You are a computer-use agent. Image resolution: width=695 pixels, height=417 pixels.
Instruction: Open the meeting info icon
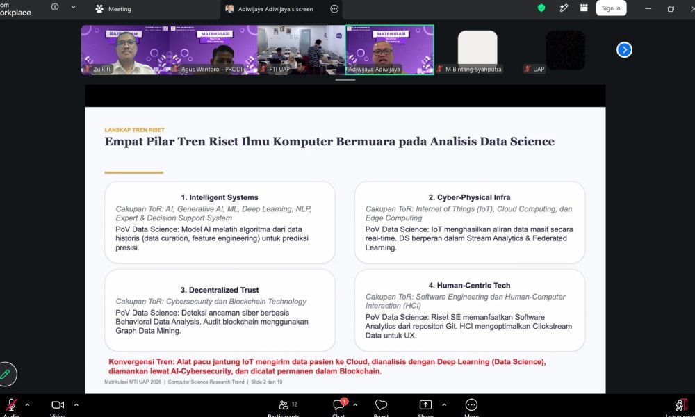pos(55,7)
